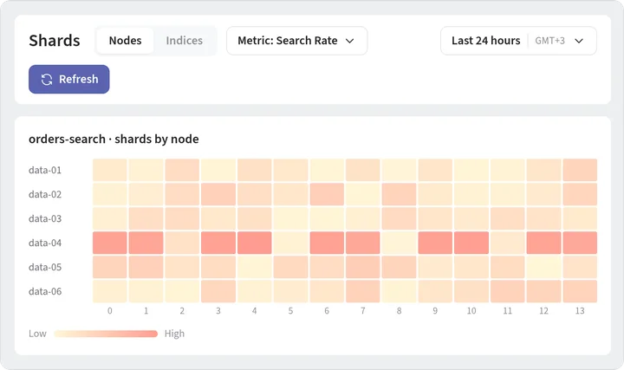Screen dimensions: 624x370
Task: Click the GMT+3 timezone label
Action: point(549,41)
